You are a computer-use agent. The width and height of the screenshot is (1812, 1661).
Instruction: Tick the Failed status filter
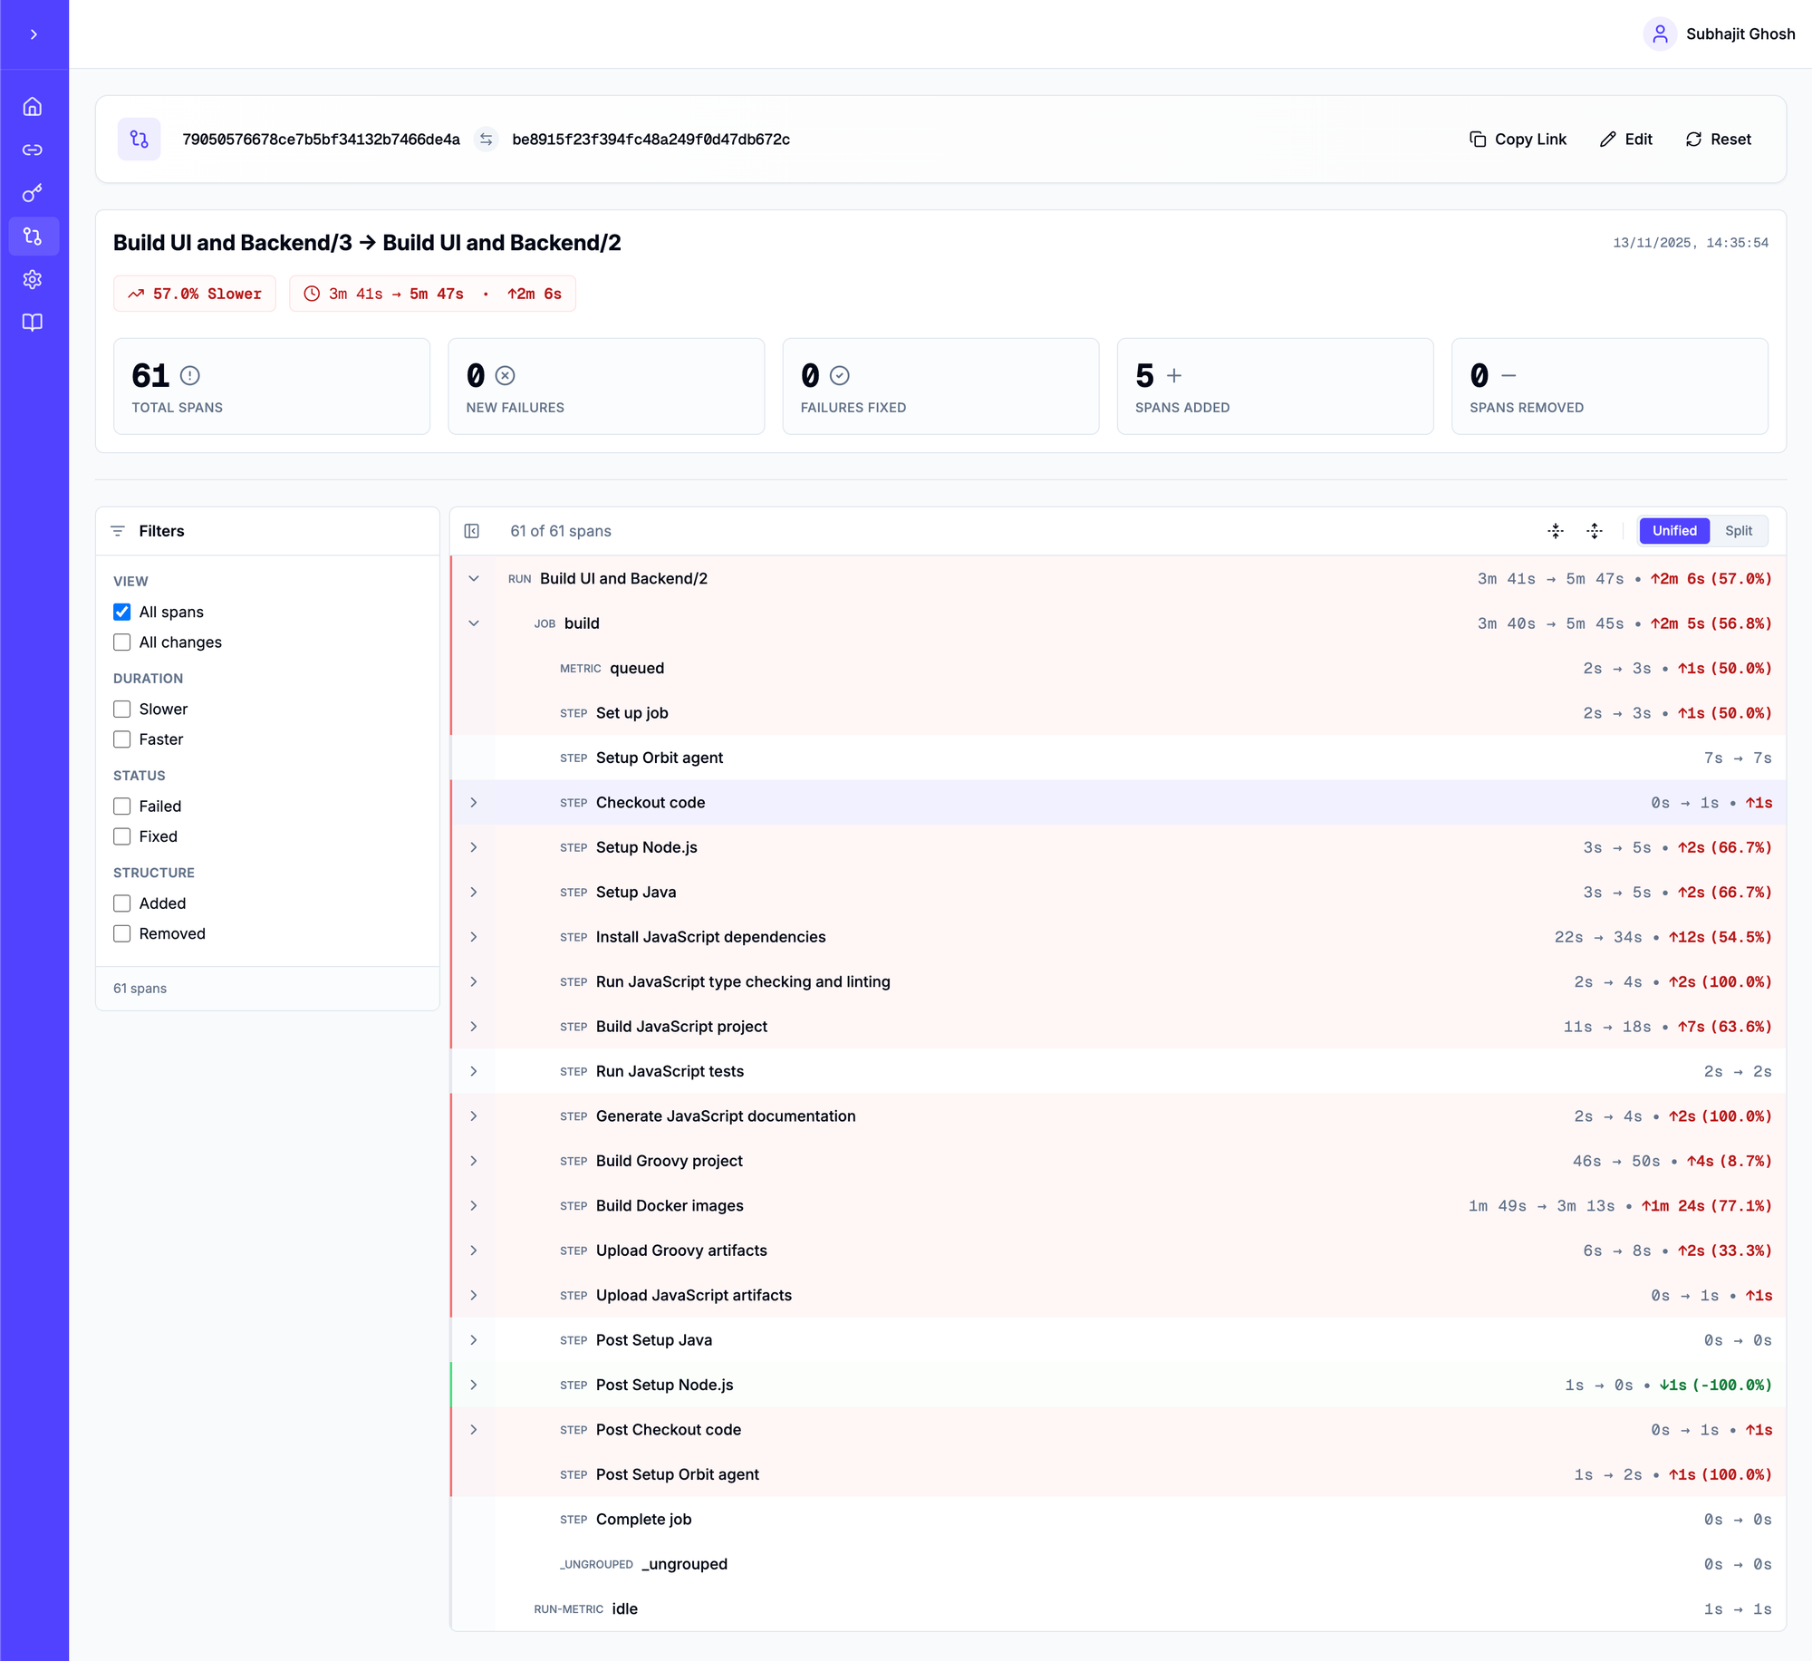click(122, 806)
